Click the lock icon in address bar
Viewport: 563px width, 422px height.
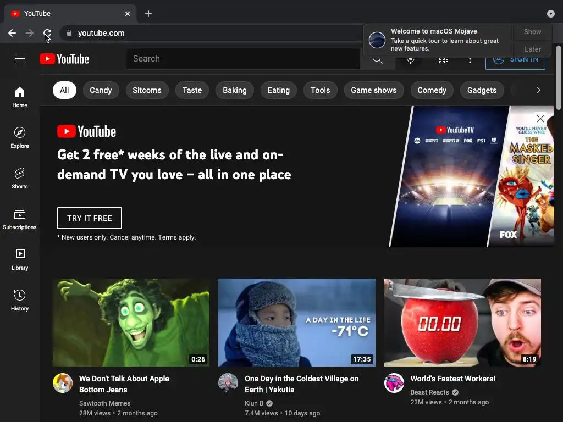(x=69, y=33)
